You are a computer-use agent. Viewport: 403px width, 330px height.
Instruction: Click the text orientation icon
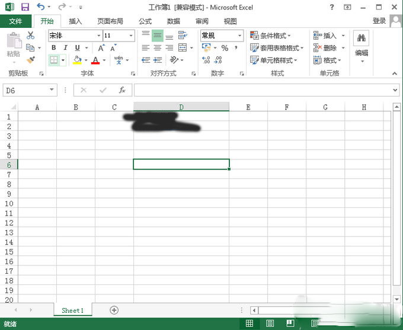[174, 60]
